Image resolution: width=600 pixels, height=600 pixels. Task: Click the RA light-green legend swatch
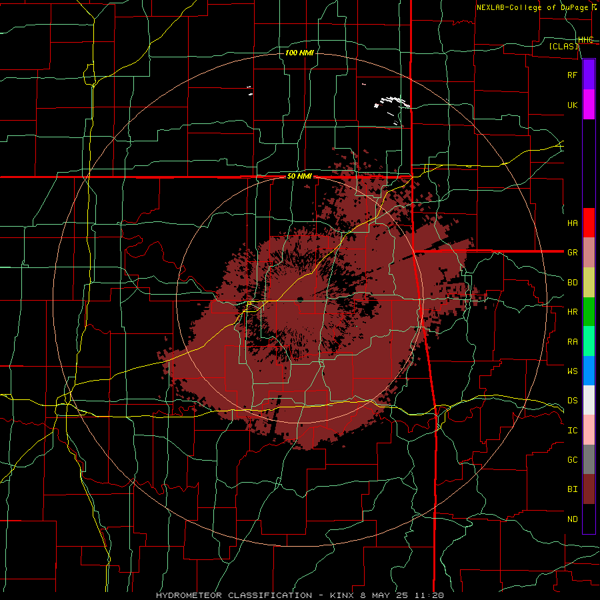pos(589,341)
